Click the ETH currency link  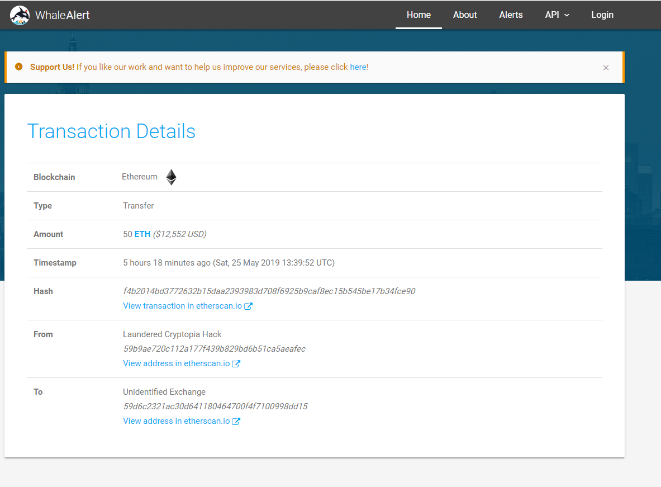[x=142, y=234]
